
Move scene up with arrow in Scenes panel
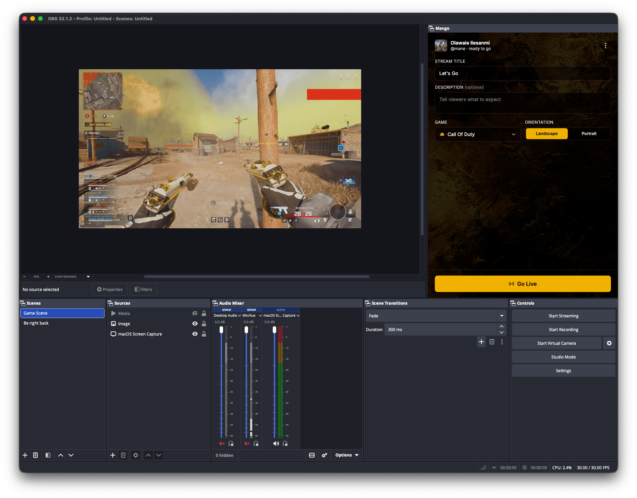point(61,455)
